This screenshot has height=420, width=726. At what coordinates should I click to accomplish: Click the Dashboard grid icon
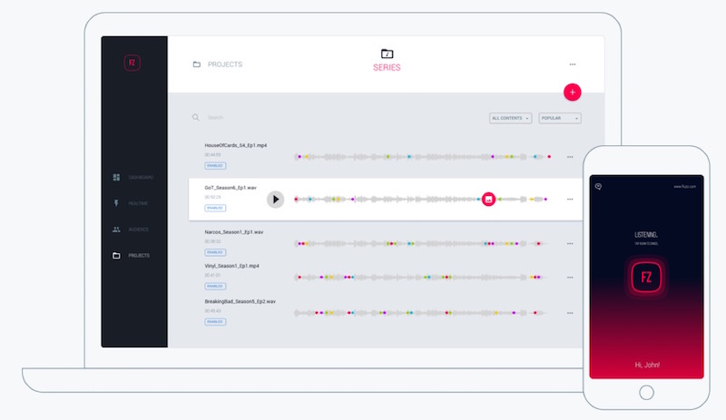(x=116, y=178)
